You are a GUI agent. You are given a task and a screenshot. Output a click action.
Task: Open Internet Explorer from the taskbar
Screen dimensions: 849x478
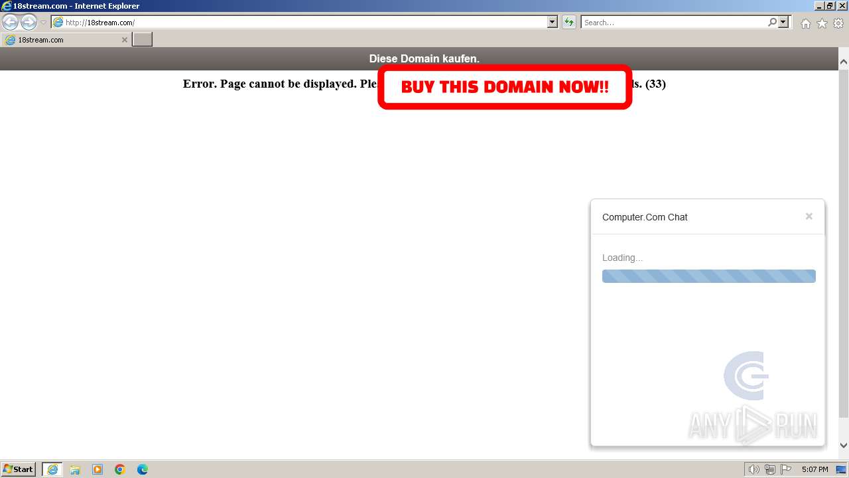click(52, 469)
